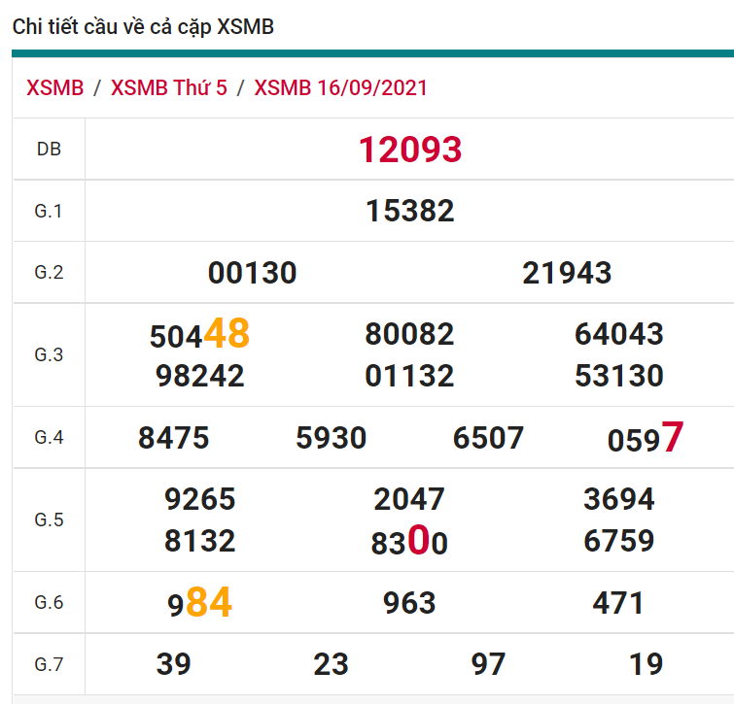This screenshot has width=734, height=704.
Task: Open the XSMB Thứ 5 link
Action: tap(169, 87)
